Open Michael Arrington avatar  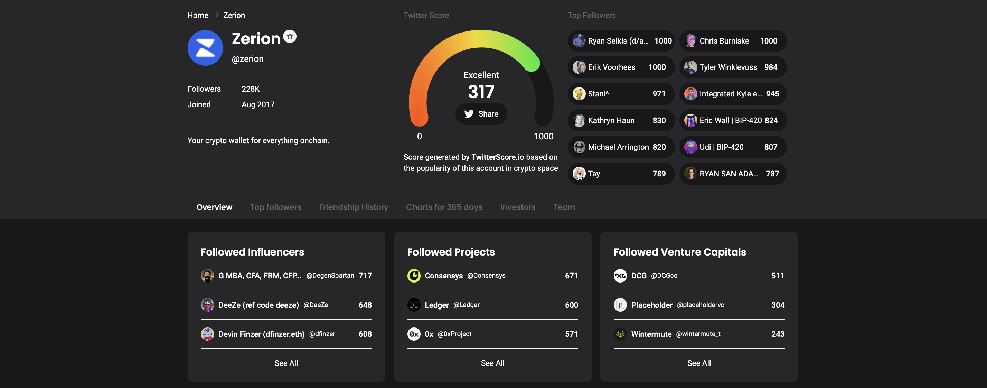[579, 147]
